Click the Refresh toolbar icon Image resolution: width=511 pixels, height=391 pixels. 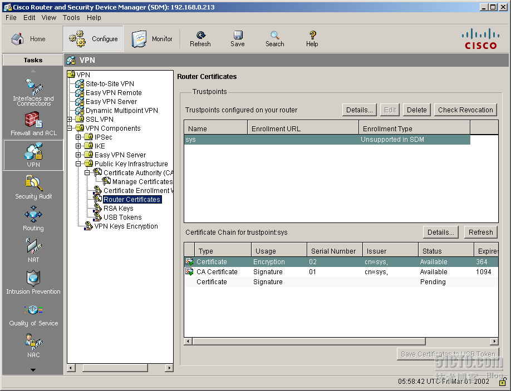[200, 39]
